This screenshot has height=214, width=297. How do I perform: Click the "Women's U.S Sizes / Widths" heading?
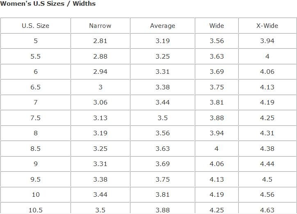(48, 4)
